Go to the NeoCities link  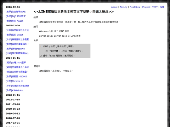[x=135, y=7]
